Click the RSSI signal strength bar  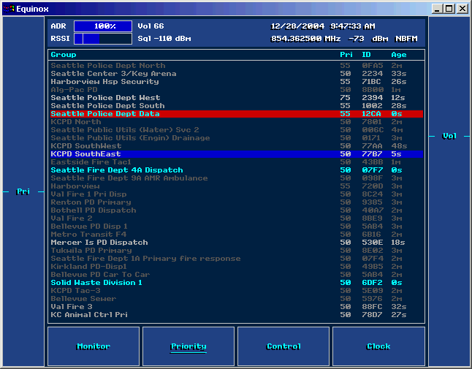pos(103,39)
